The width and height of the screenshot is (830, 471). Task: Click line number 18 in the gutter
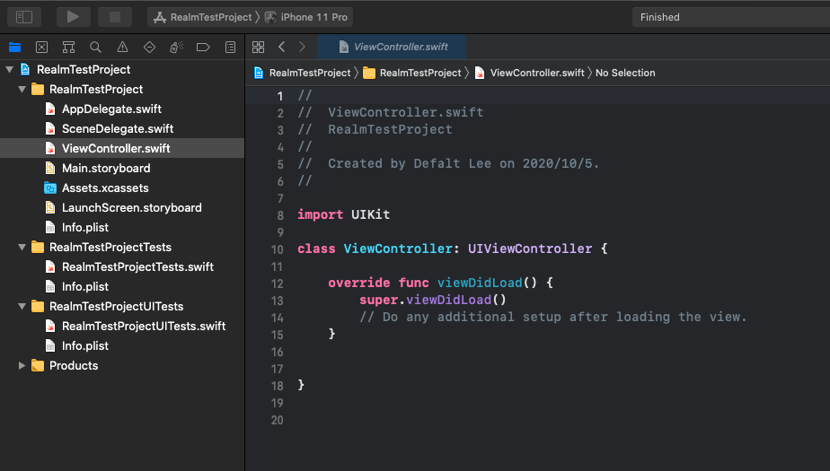point(277,386)
